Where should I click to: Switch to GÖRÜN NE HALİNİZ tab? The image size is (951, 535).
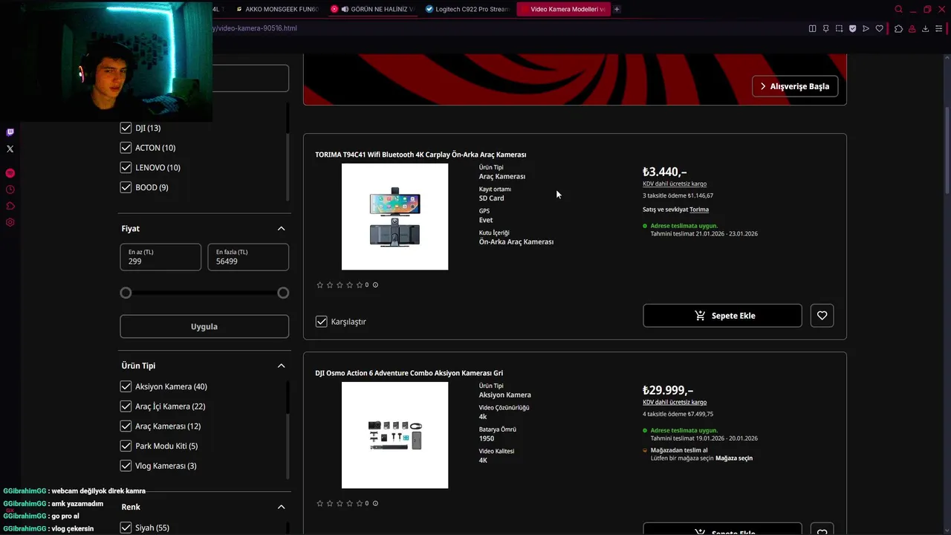coord(375,9)
